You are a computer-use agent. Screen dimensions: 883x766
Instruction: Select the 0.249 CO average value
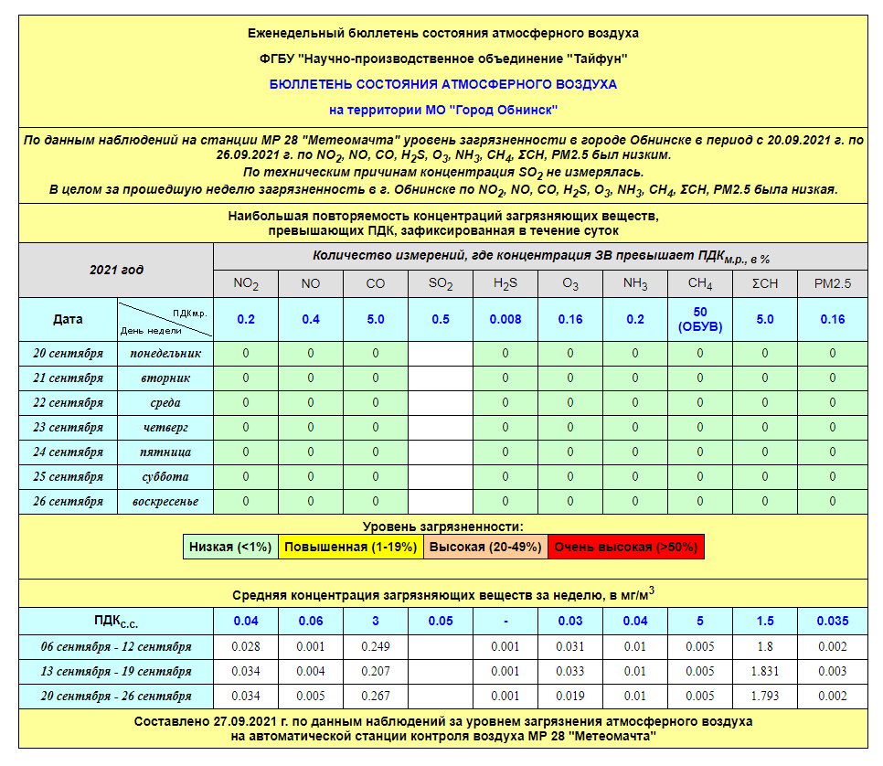point(376,647)
